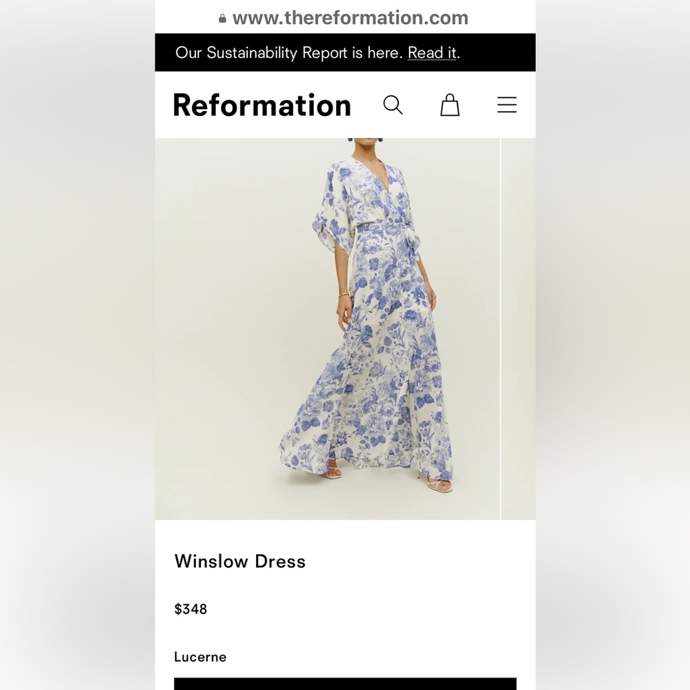Click the white sandal in the photo
690x690 pixels.
pyautogui.click(x=439, y=486)
